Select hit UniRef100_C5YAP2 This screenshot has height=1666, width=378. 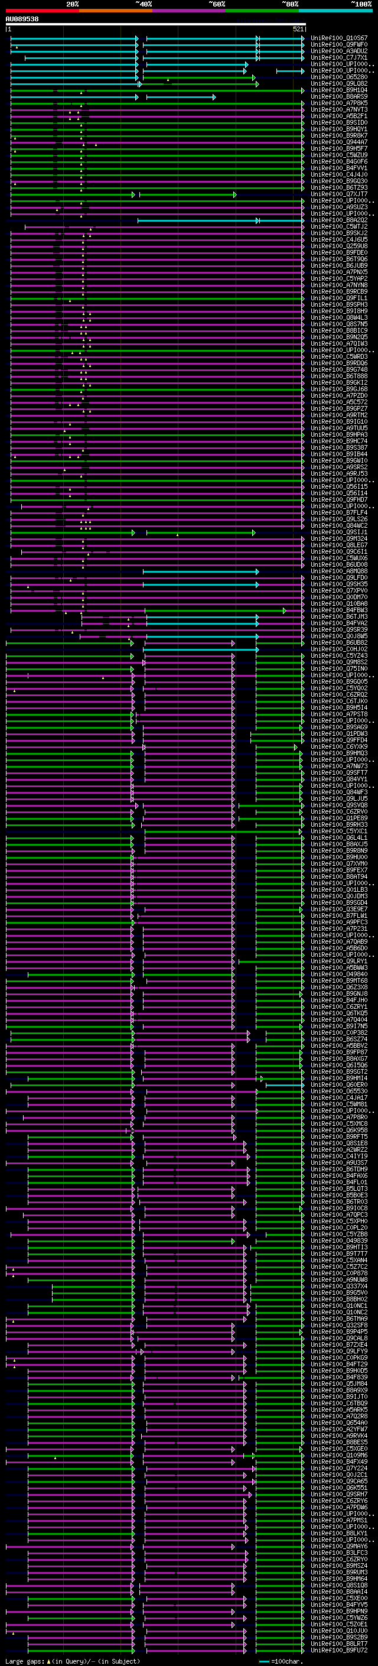click(x=339, y=279)
